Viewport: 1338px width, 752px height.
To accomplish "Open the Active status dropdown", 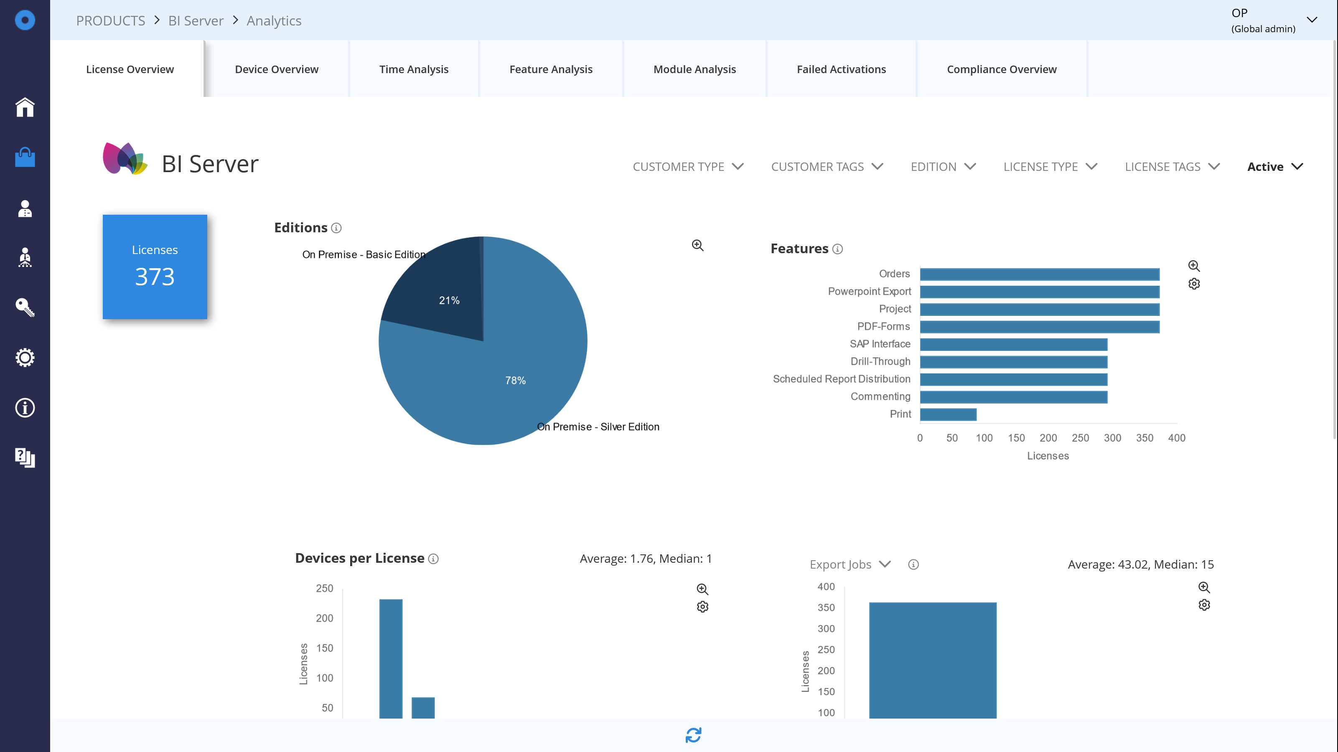I will (x=1275, y=167).
